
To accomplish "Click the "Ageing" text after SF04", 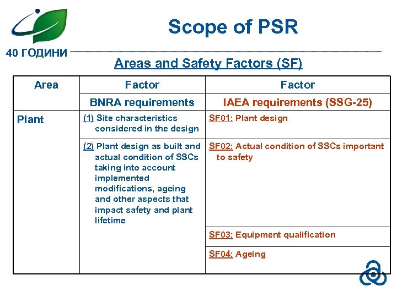I will 250,254.
